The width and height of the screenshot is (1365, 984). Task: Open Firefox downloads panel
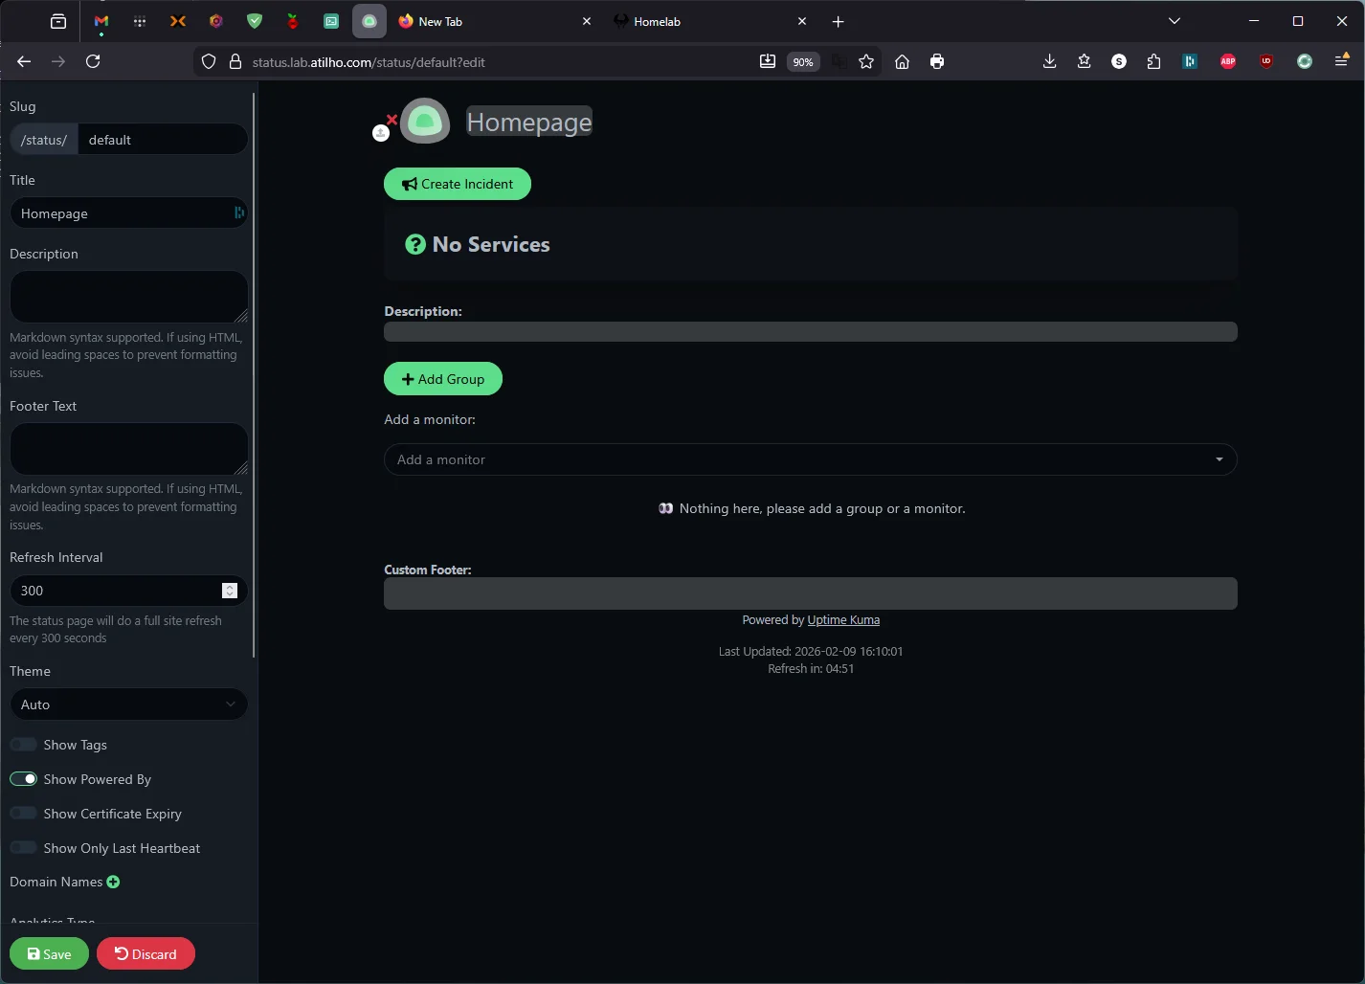[x=1049, y=61]
